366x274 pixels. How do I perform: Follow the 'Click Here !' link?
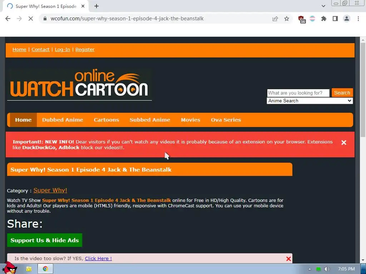(x=98, y=259)
